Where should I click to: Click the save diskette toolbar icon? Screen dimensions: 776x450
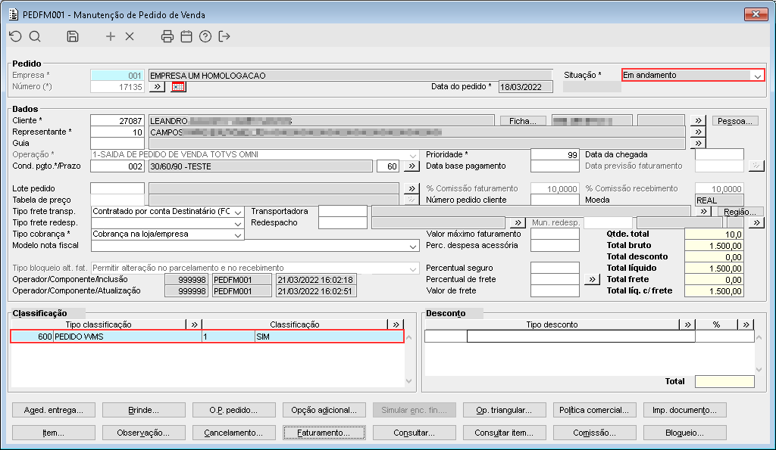click(73, 36)
